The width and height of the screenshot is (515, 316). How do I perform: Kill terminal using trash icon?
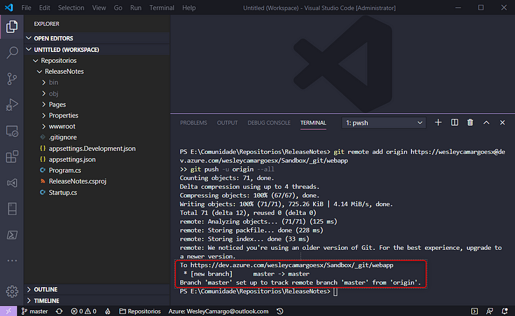pos(470,122)
